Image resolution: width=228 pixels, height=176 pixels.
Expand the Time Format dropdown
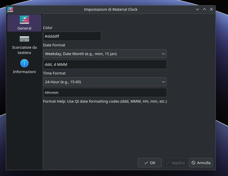click(x=105, y=82)
